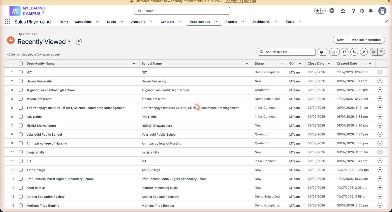The width and height of the screenshot is (392, 212).
Task: Open row actions for SIT
Action: point(380,161)
